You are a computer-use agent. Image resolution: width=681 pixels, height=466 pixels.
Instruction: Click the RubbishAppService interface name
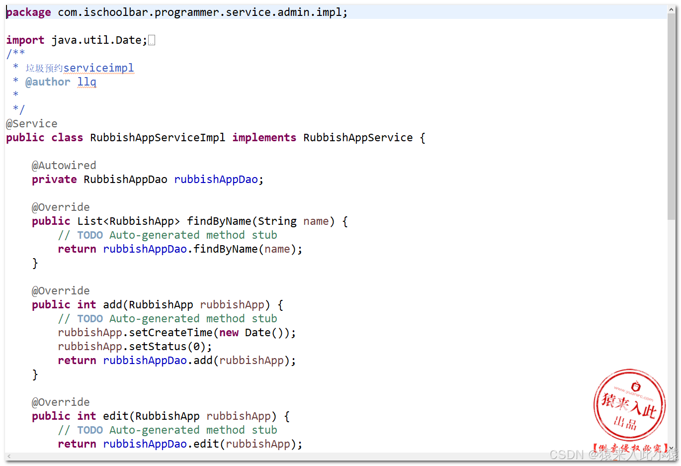tap(358, 138)
